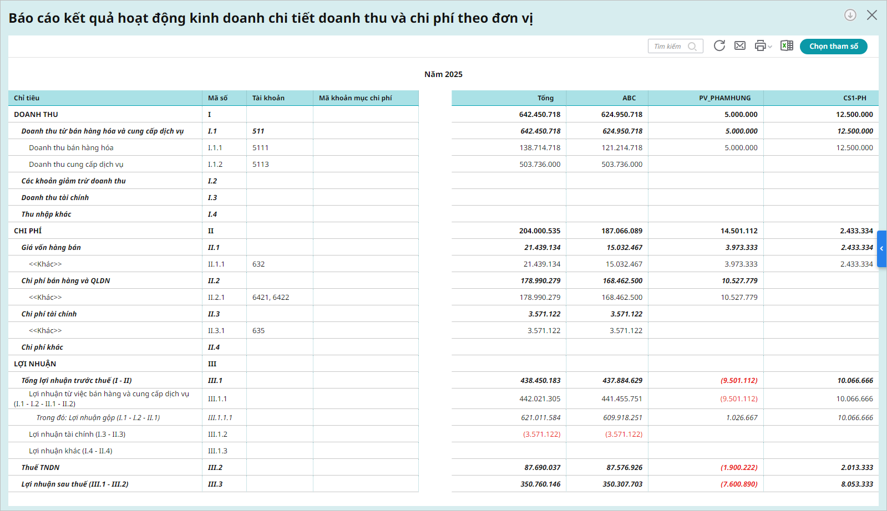Close the report dialog with X
Viewport: 887px width, 511px height.
click(872, 15)
